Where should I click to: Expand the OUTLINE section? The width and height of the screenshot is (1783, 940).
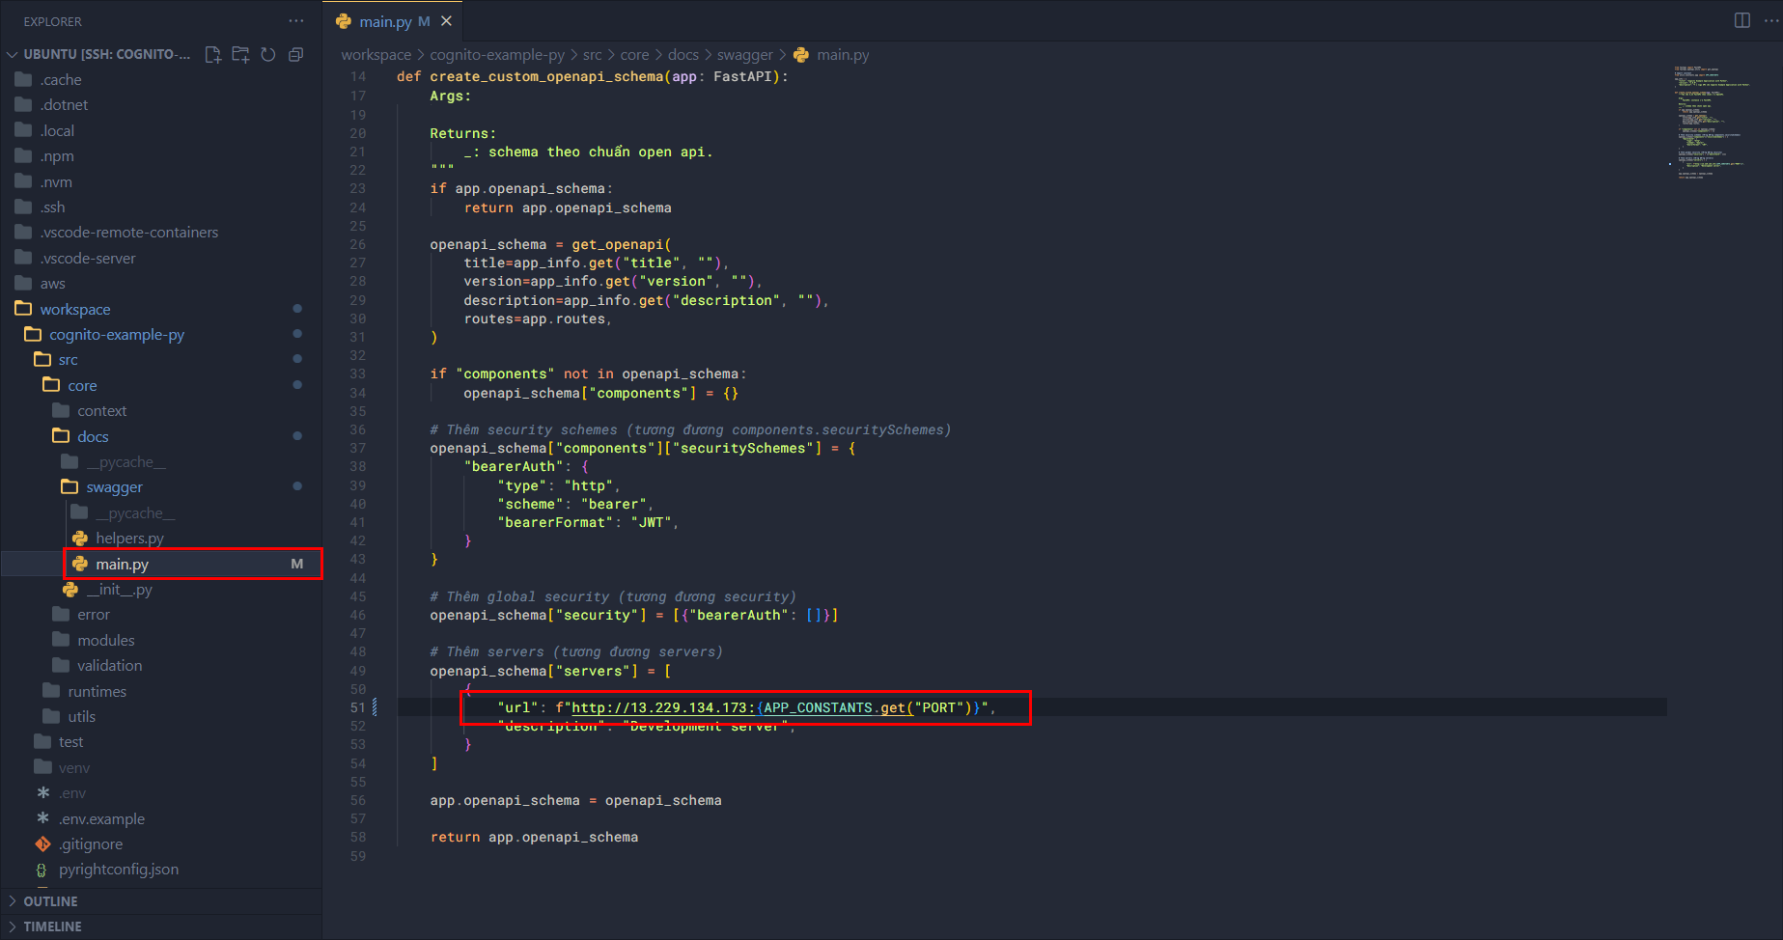(x=50, y=901)
